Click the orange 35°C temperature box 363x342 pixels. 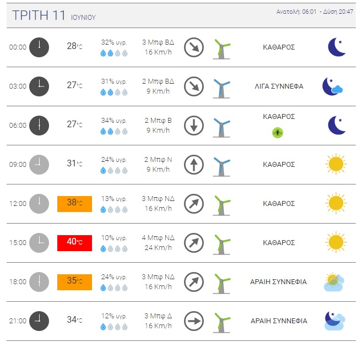tap(74, 282)
